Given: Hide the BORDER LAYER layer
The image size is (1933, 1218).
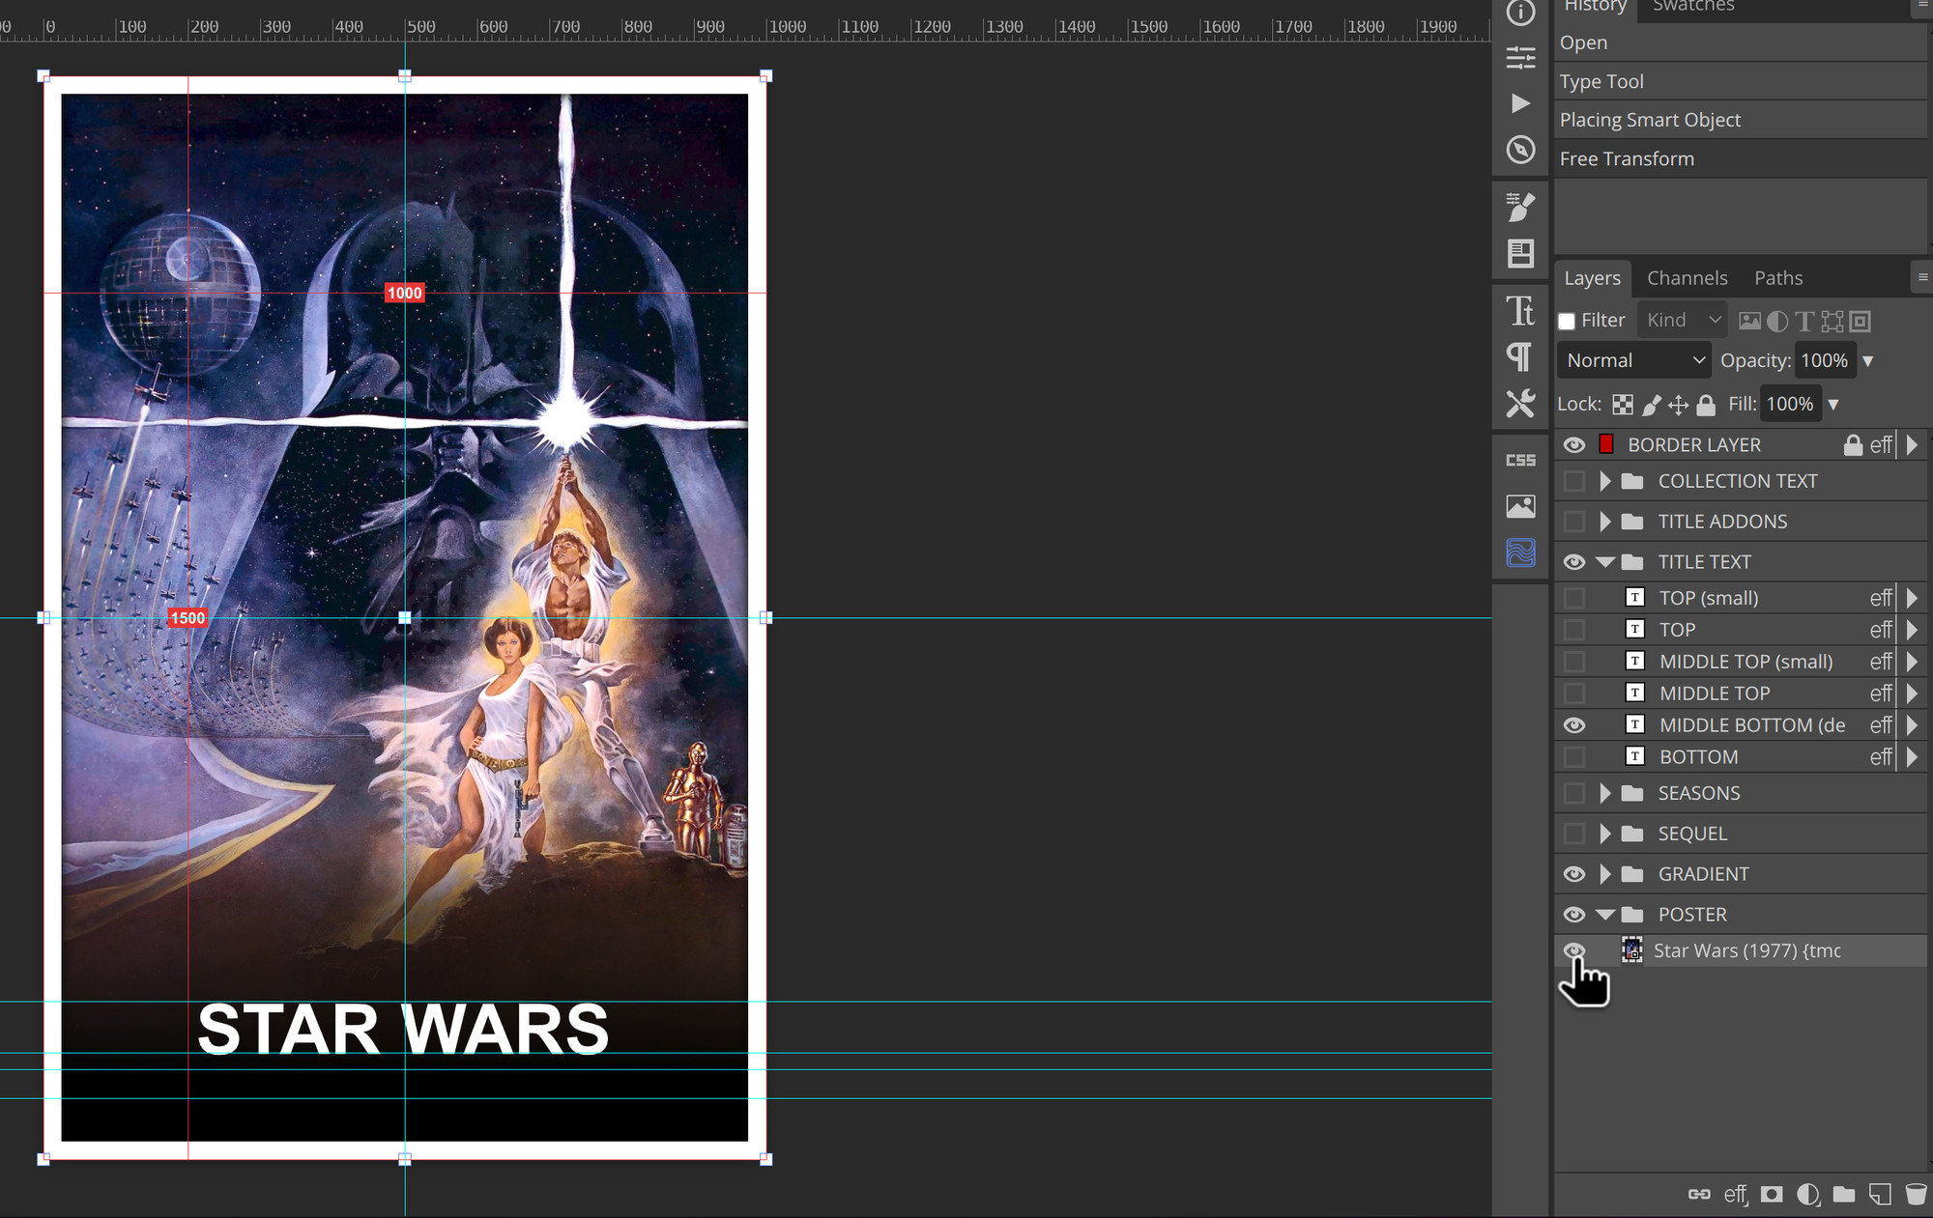Looking at the screenshot, I should 1574,445.
